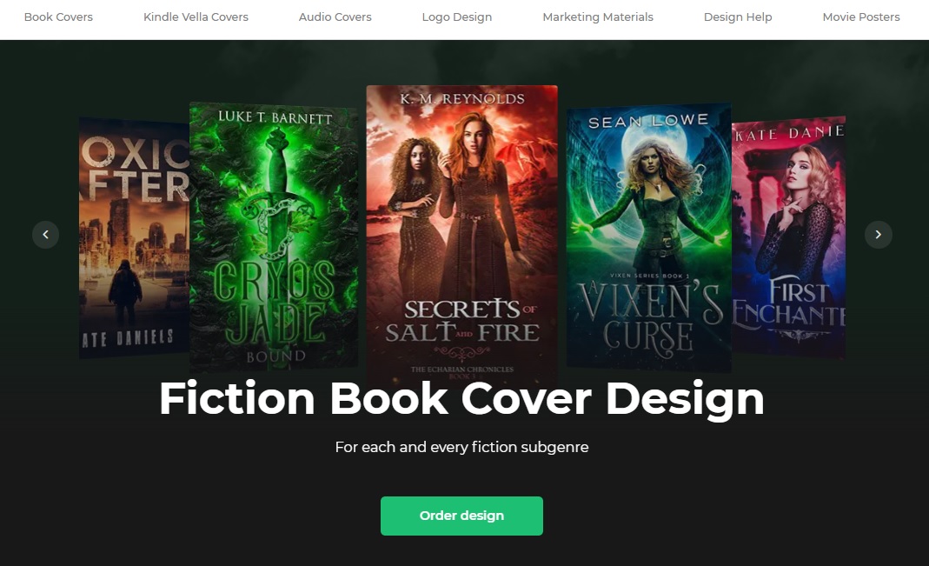Open the Vixen's Curse cover preview
This screenshot has width=929, height=566.
point(648,235)
